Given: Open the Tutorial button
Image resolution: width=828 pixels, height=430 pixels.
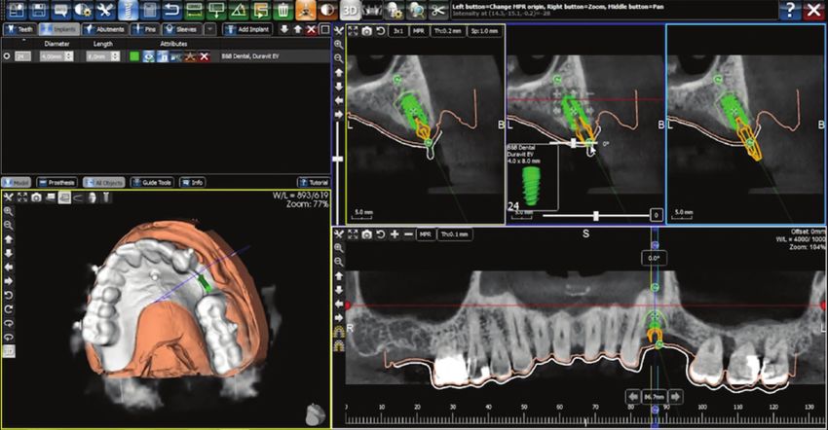Looking at the screenshot, I should pyautogui.click(x=313, y=182).
